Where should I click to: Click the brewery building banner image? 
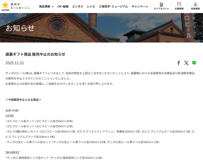click(101, 28)
